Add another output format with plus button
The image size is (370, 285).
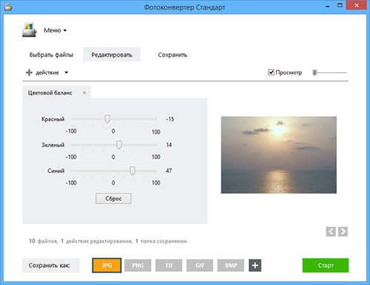(255, 265)
